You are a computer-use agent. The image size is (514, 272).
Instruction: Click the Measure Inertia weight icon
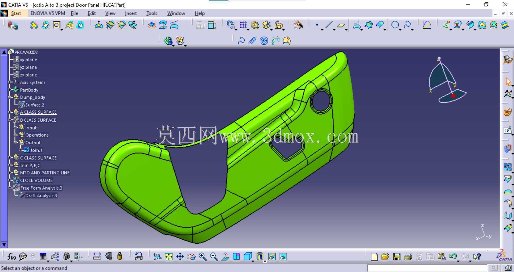click(x=120, y=256)
